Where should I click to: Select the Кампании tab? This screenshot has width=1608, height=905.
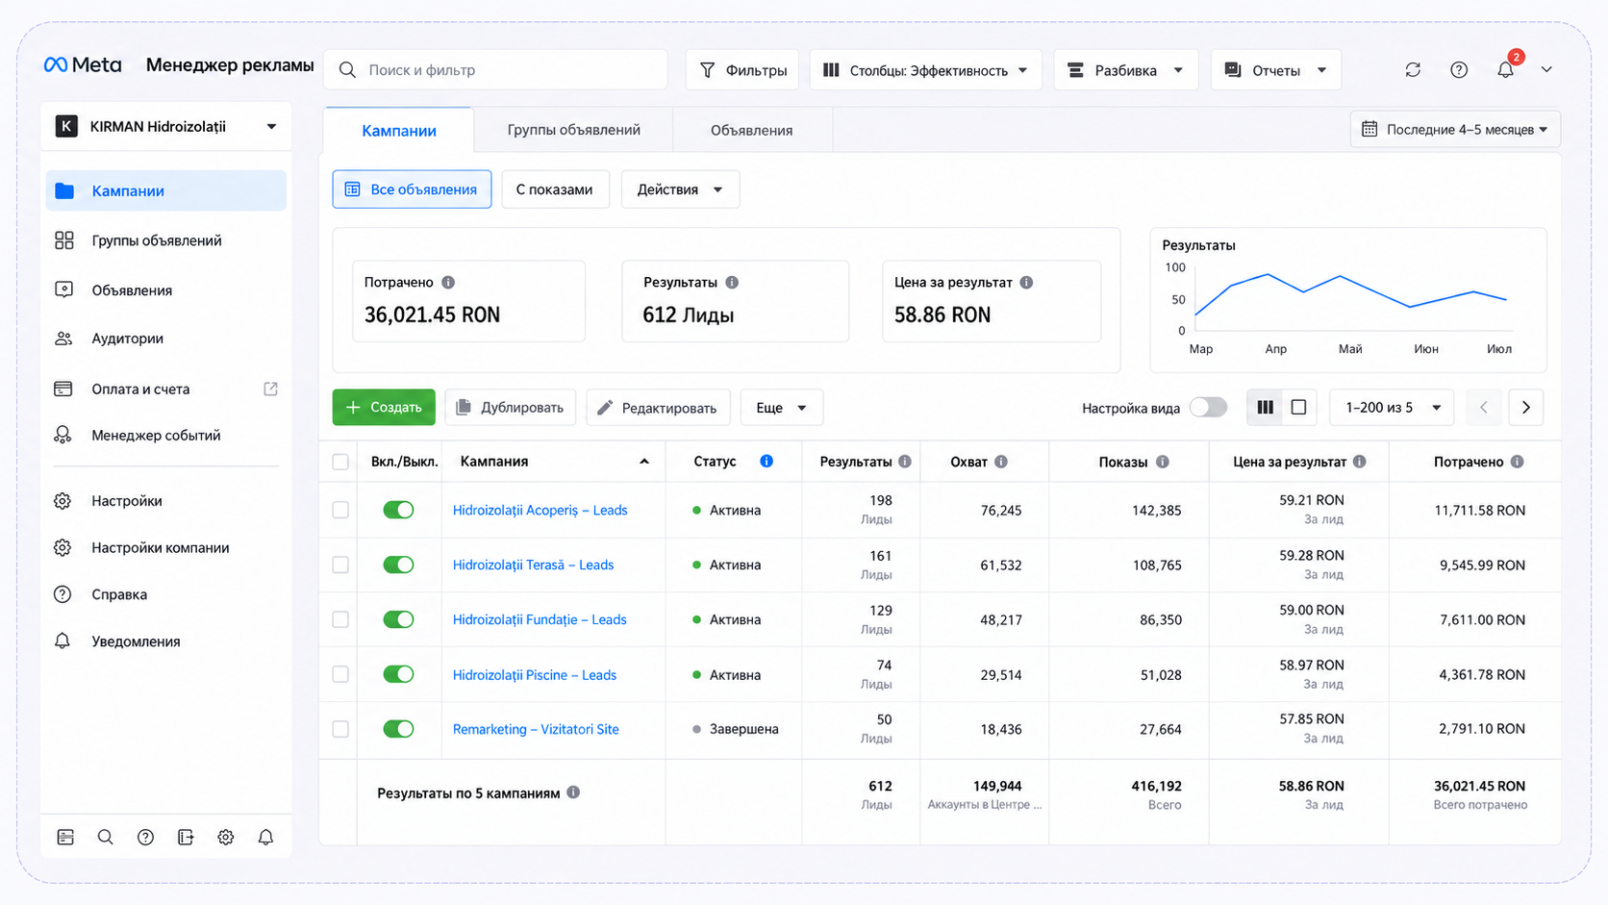398,130
